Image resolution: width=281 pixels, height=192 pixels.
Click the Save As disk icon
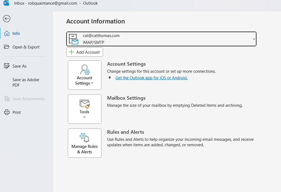click(x=7, y=66)
